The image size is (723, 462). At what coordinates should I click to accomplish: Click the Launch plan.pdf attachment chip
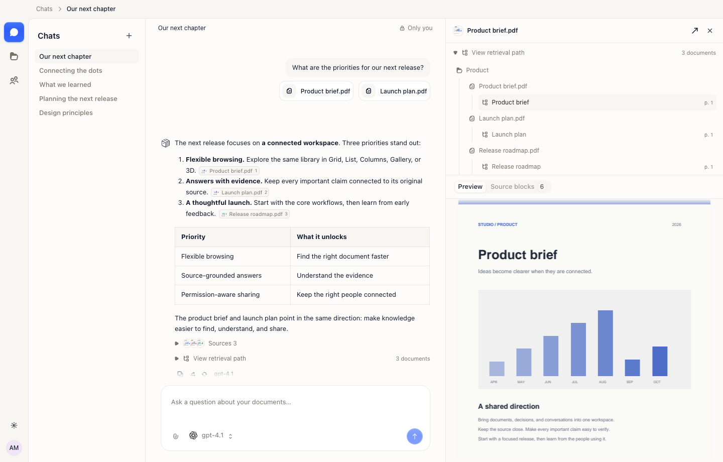394,91
